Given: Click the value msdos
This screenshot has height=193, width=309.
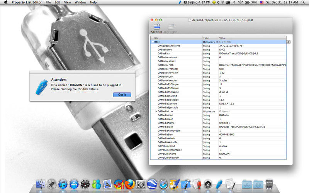Looking at the screenshot, I should 223,146.
